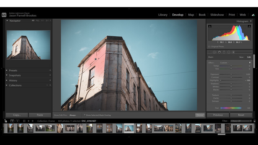Viewport: 258px width, 145px height.
Task: Click the highlight clipping triangle in the Histogram
Action: (249, 26)
